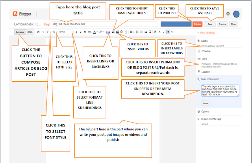252x163 pixels.
Task: Click the Permalink URL text under Links
Action: click(x=219, y=65)
